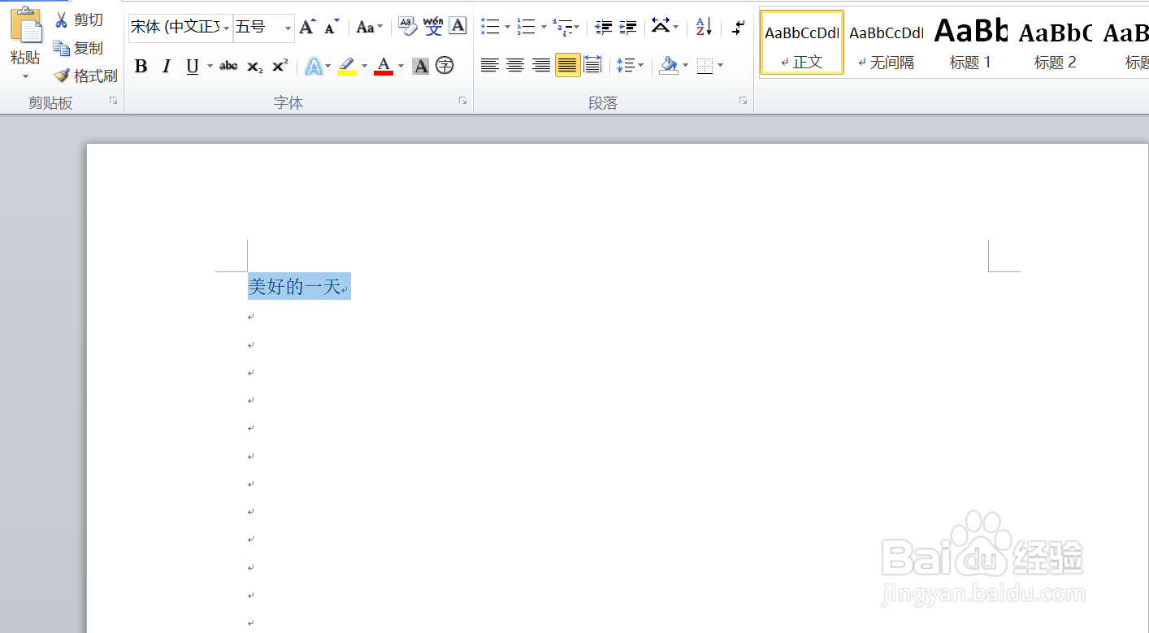
Task: Toggle bold formatting
Action: tap(141, 66)
